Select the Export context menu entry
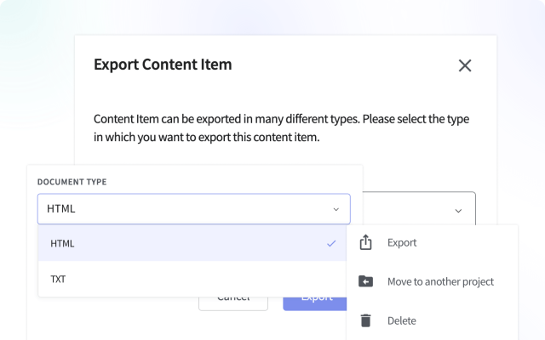The width and height of the screenshot is (545, 340). pyautogui.click(x=402, y=243)
